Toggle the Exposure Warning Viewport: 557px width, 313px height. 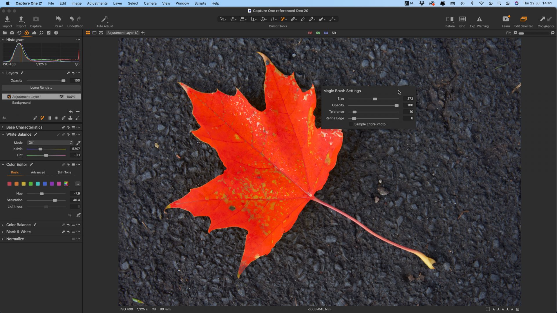[479, 19]
